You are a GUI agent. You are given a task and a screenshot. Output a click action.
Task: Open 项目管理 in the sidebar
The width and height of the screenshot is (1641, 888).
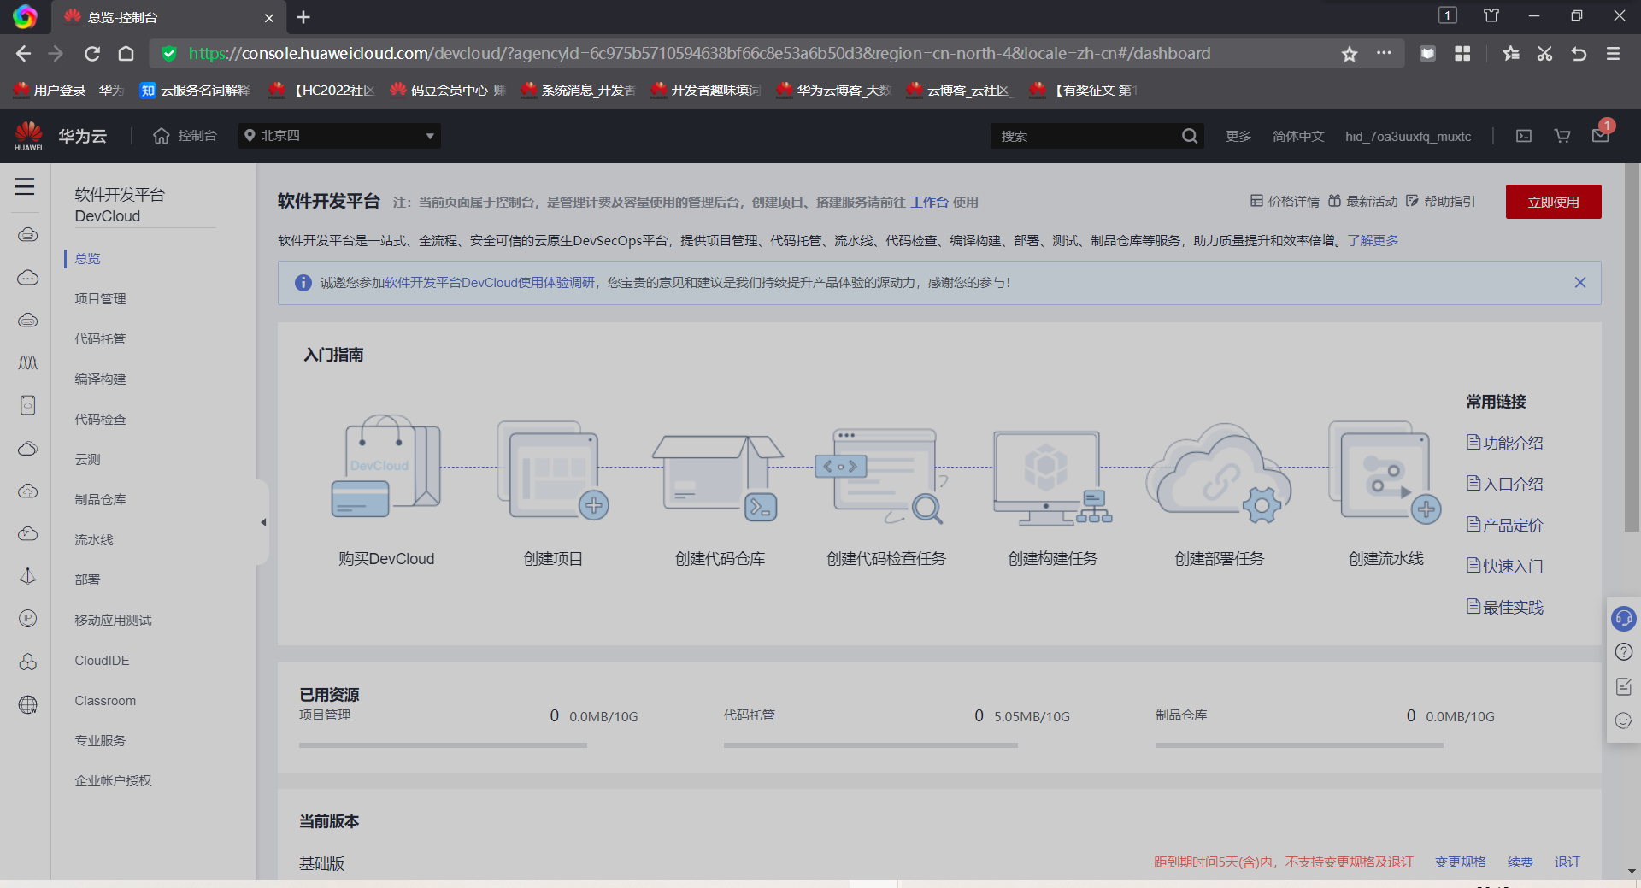[x=100, y=299]
